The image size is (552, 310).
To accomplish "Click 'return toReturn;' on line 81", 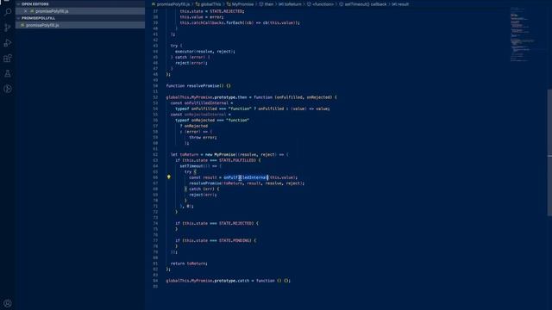I will (189, 263).
